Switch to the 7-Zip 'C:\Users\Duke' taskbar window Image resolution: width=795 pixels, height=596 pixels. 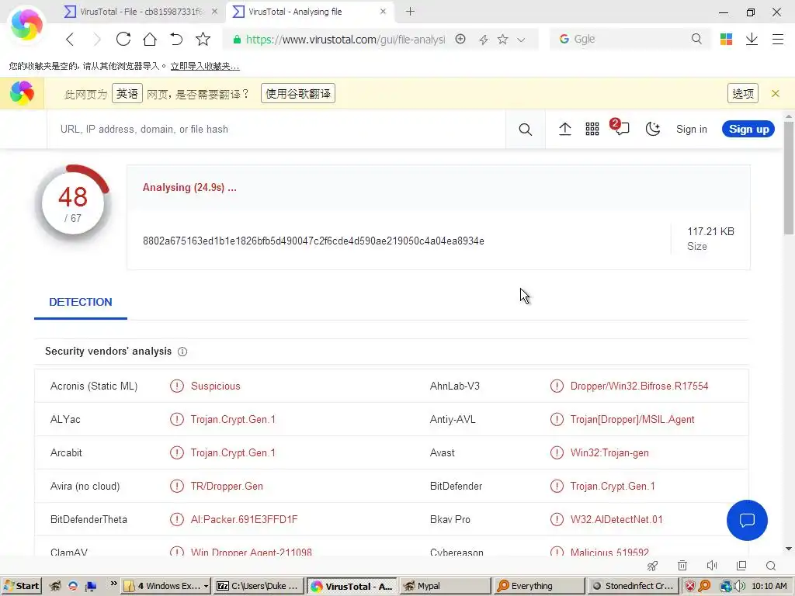coord(259,586)
